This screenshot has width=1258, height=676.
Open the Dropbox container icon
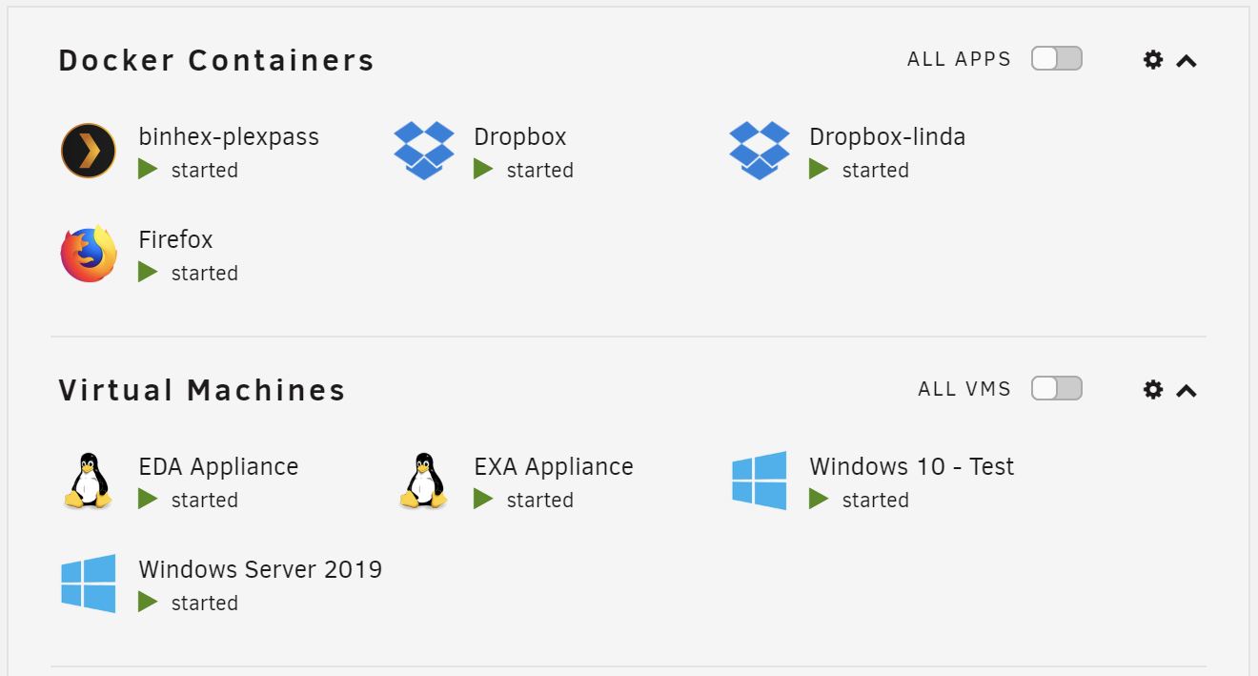[x=424, y=151]
